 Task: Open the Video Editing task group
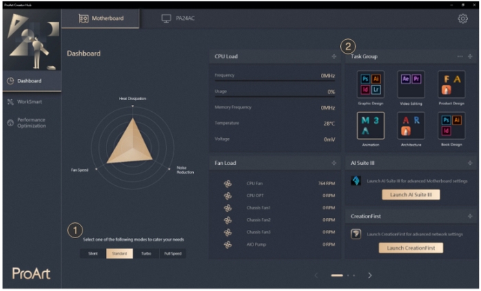pyautogui.click(x=411, y=84)
